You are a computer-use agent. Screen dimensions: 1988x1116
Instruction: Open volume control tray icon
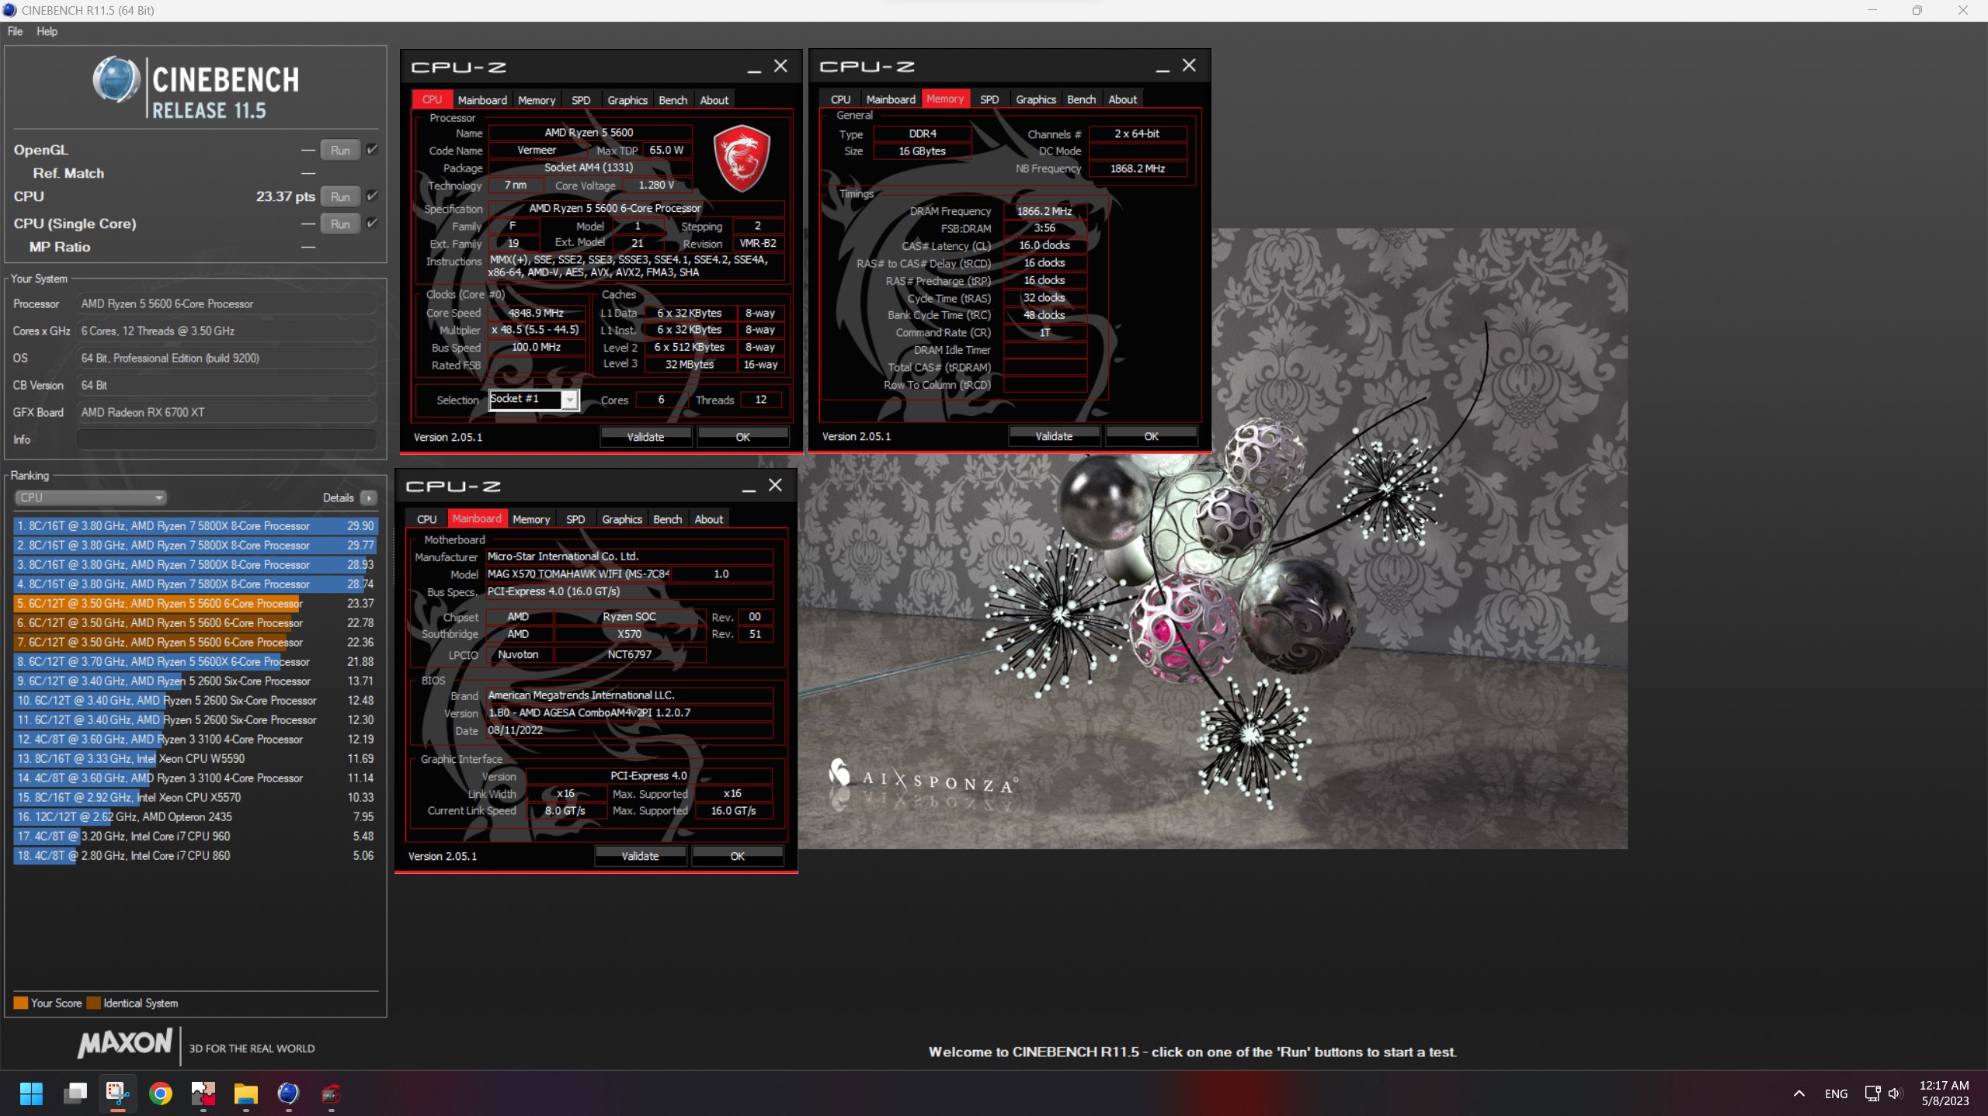[1895, 1093]
